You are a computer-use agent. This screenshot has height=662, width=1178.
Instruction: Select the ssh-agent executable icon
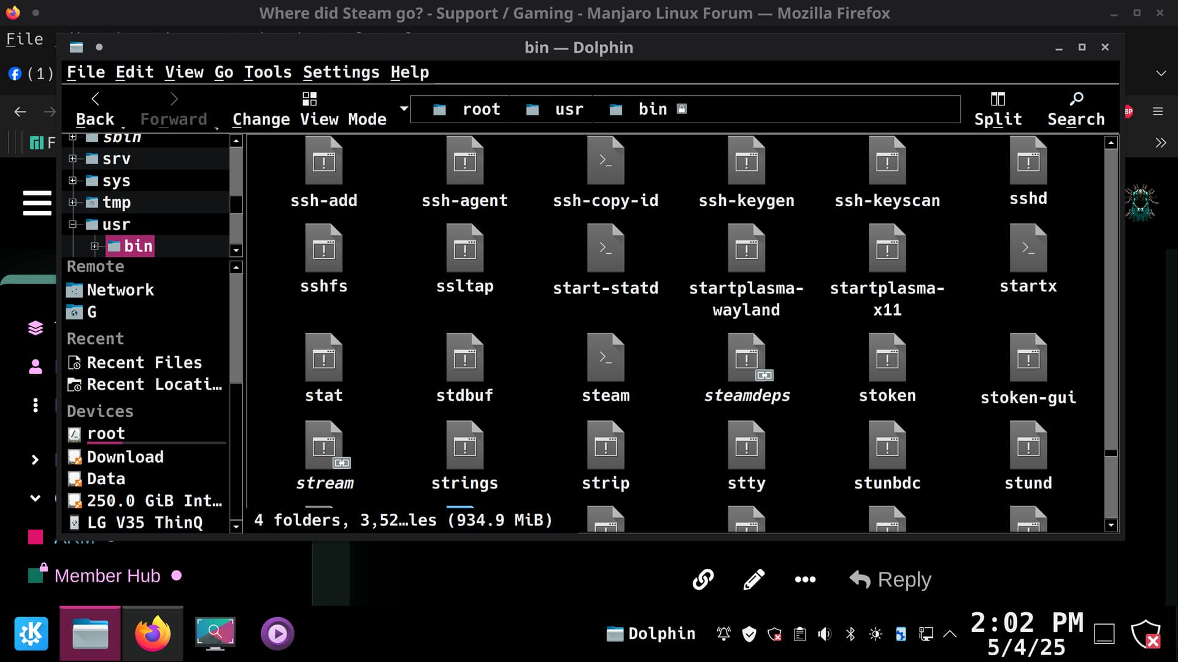coord(464,161)
